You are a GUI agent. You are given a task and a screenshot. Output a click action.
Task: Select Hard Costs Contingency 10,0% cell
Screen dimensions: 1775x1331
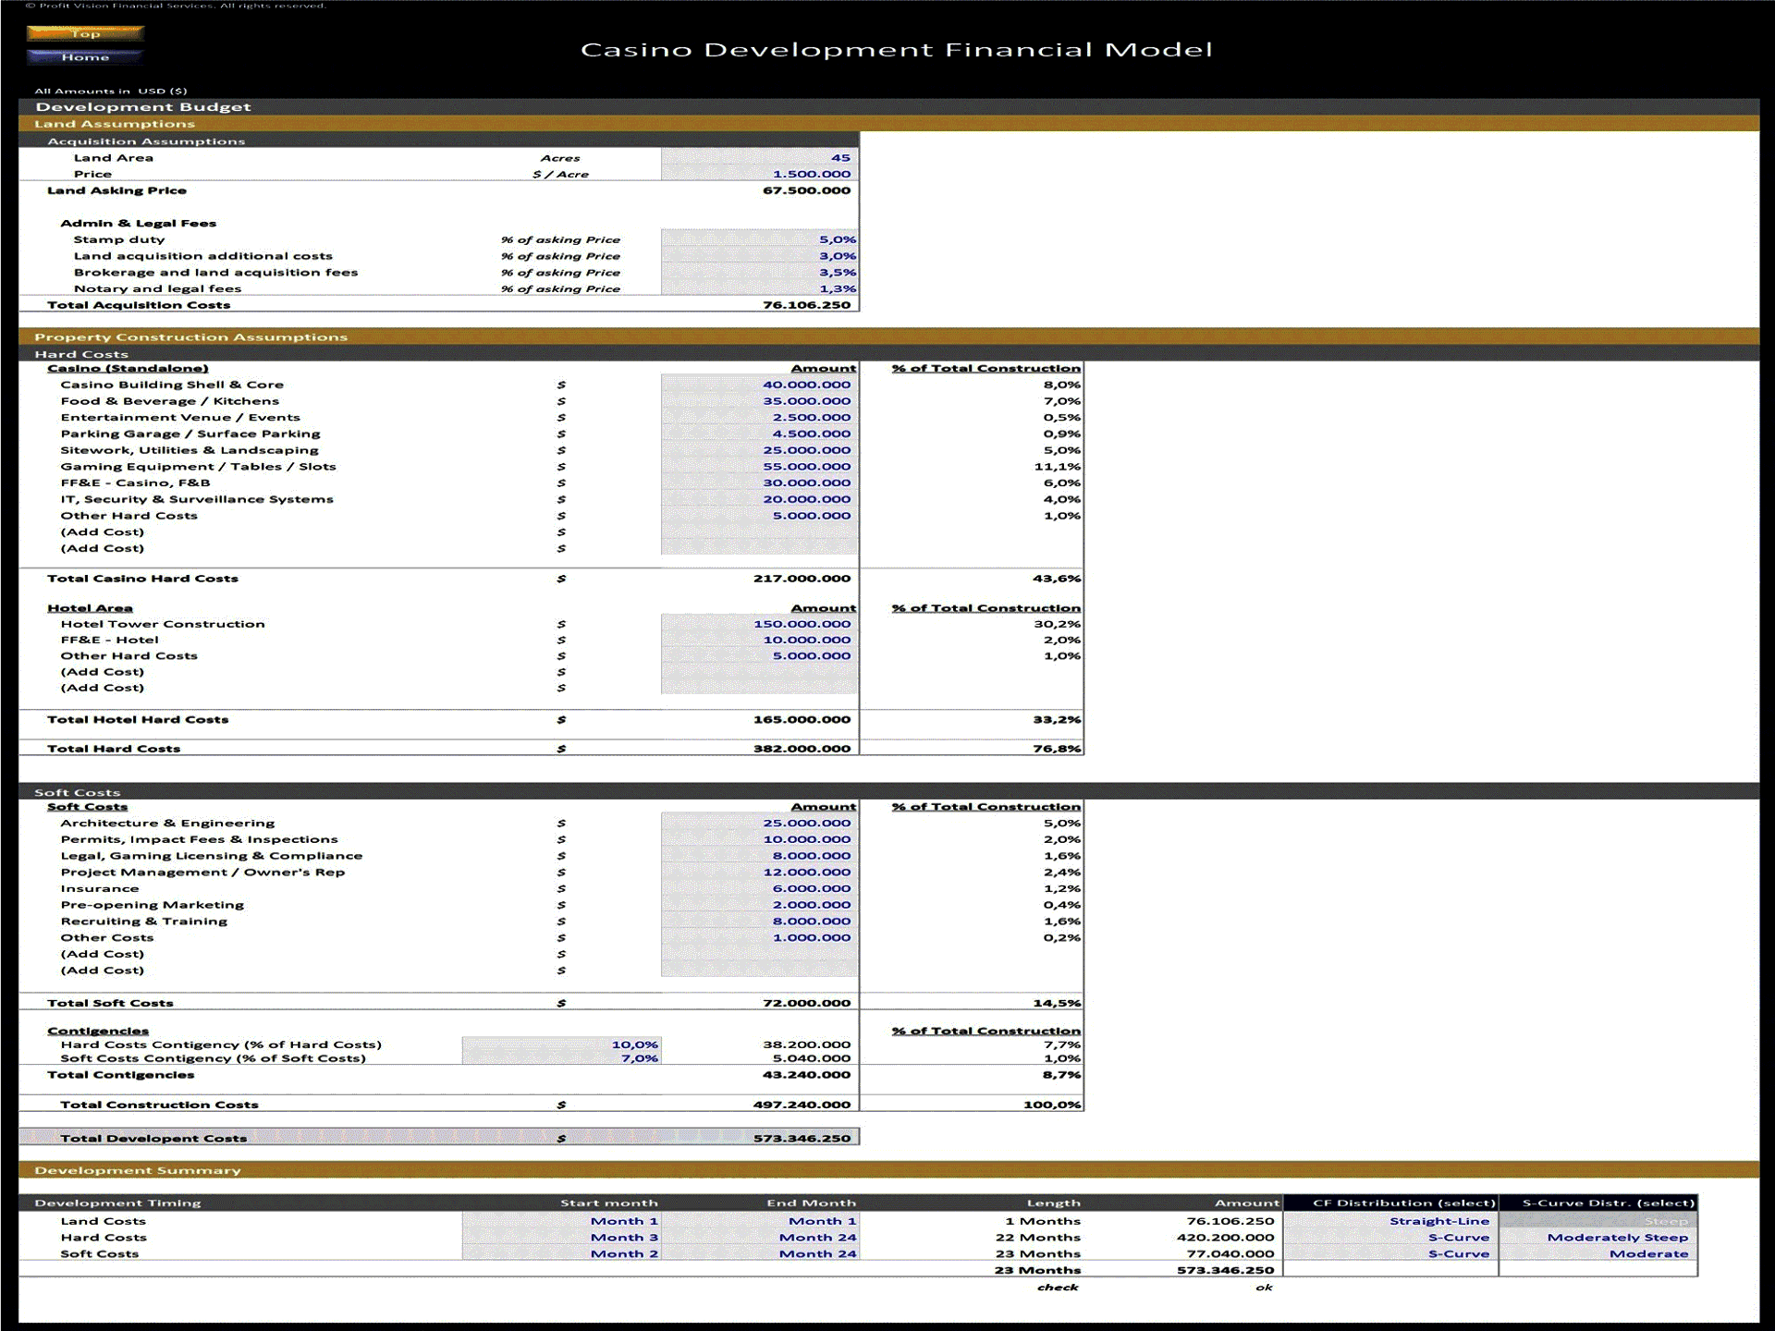(561, 1044)
